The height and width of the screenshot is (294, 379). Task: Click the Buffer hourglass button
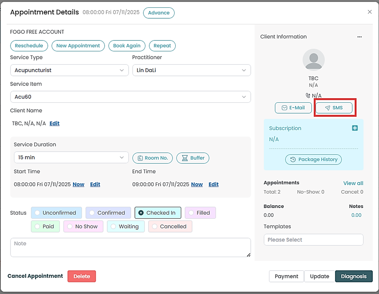click(x=193, y=158)
